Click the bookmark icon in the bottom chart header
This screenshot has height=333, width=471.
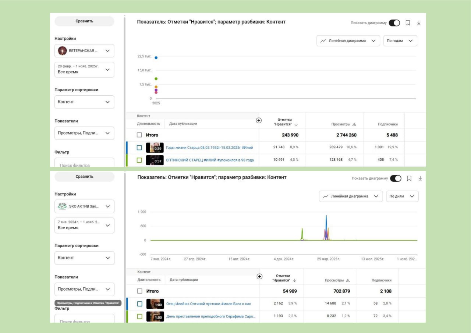(409, 178)
